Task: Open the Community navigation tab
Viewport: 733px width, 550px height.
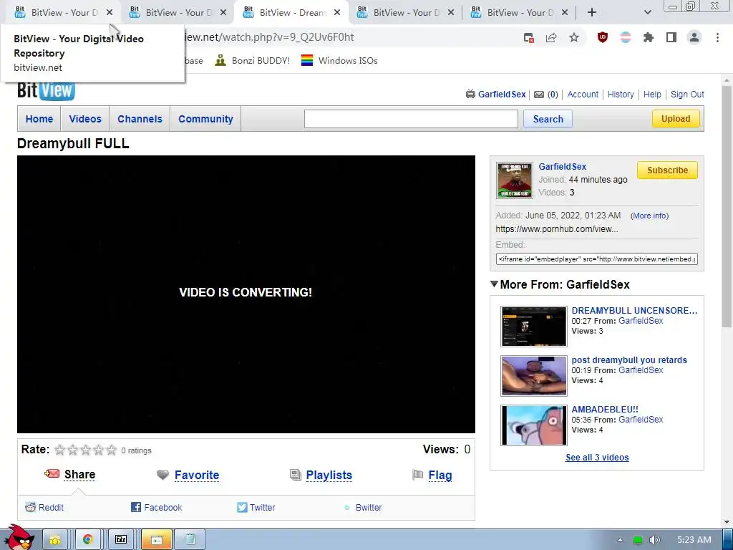Action: pos(205,119)
